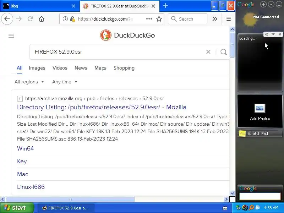Open the Directory Listing Mozilla result link
This screenshot has width=284, height=213.
click(102, 107)
